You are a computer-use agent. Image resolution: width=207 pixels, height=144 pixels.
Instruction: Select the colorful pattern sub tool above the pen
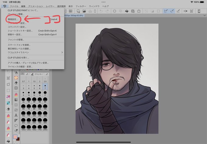click(8, 97)
